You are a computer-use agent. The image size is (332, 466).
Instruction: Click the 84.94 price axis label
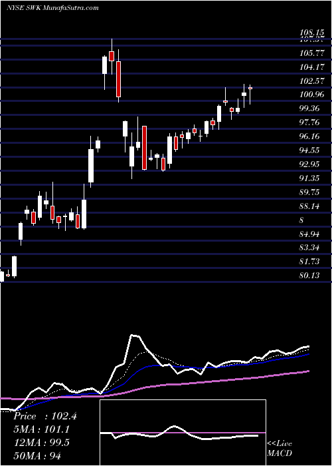point(310,234)
